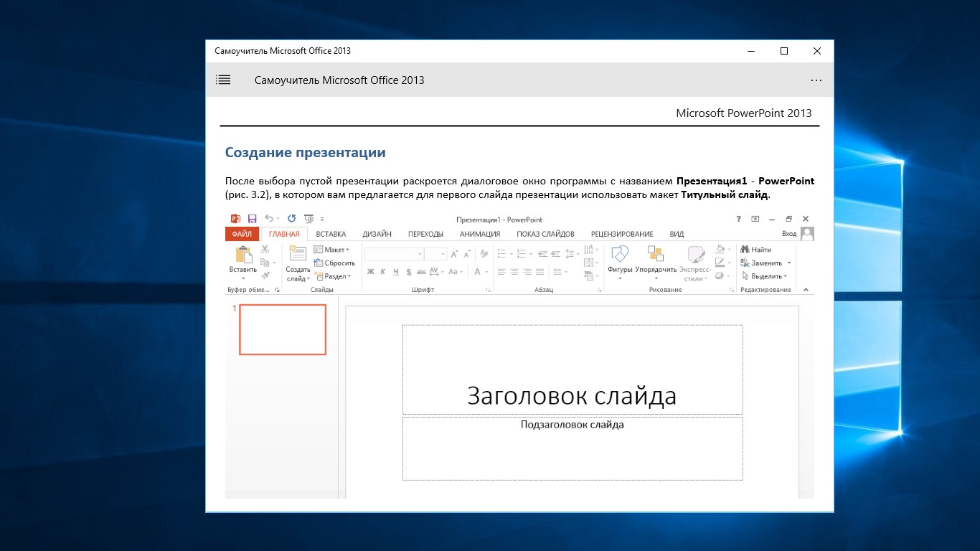Open the Выделить select dropdown
Screen dimensions: 980x551
click(x=765, y=276)
